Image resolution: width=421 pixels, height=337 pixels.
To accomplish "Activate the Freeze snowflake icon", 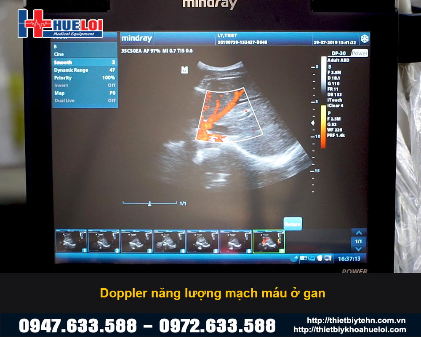I will [x=364, y=38].
